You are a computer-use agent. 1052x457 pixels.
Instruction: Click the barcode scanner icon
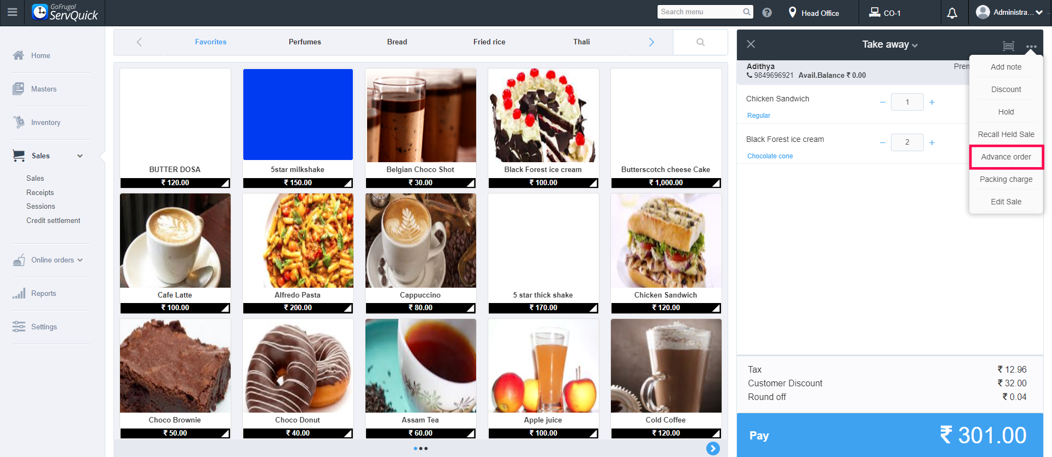(1009, 46)
